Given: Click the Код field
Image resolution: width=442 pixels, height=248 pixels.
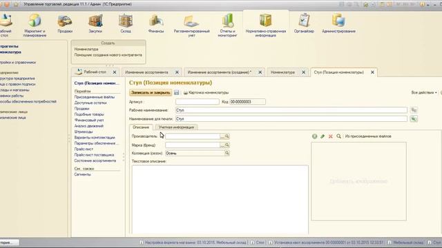Looking at the screenshot, I should (247, 102).
